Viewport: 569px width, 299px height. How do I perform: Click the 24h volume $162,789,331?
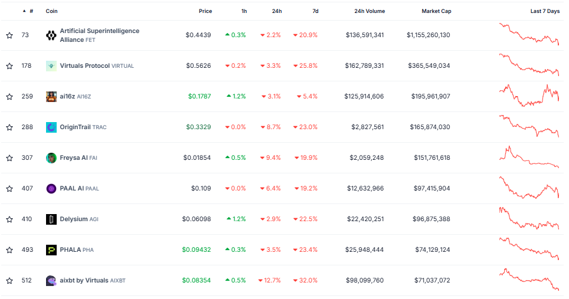[x=364, y=66]
